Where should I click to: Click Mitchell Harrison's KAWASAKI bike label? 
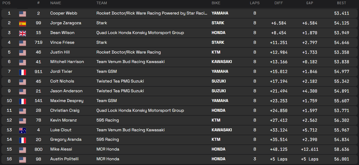coord(222,62)
